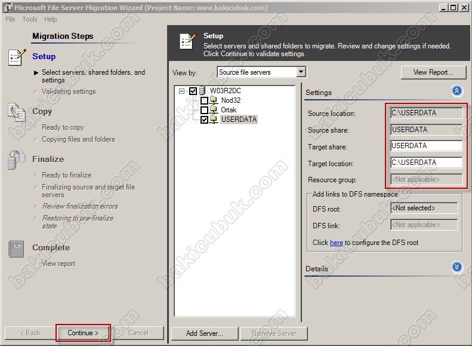
Task: Click the W03R2DC server icon in tree
Action: tap(202, 90)
